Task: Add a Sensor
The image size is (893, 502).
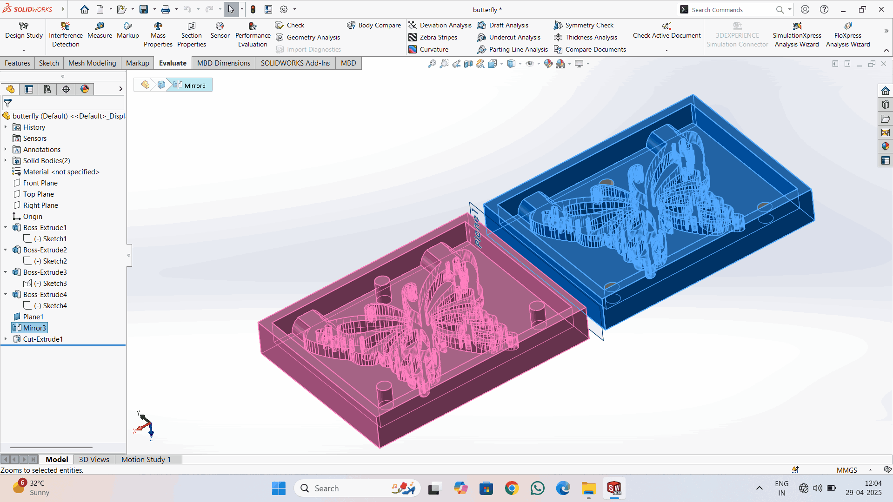Action: point(220,31)
